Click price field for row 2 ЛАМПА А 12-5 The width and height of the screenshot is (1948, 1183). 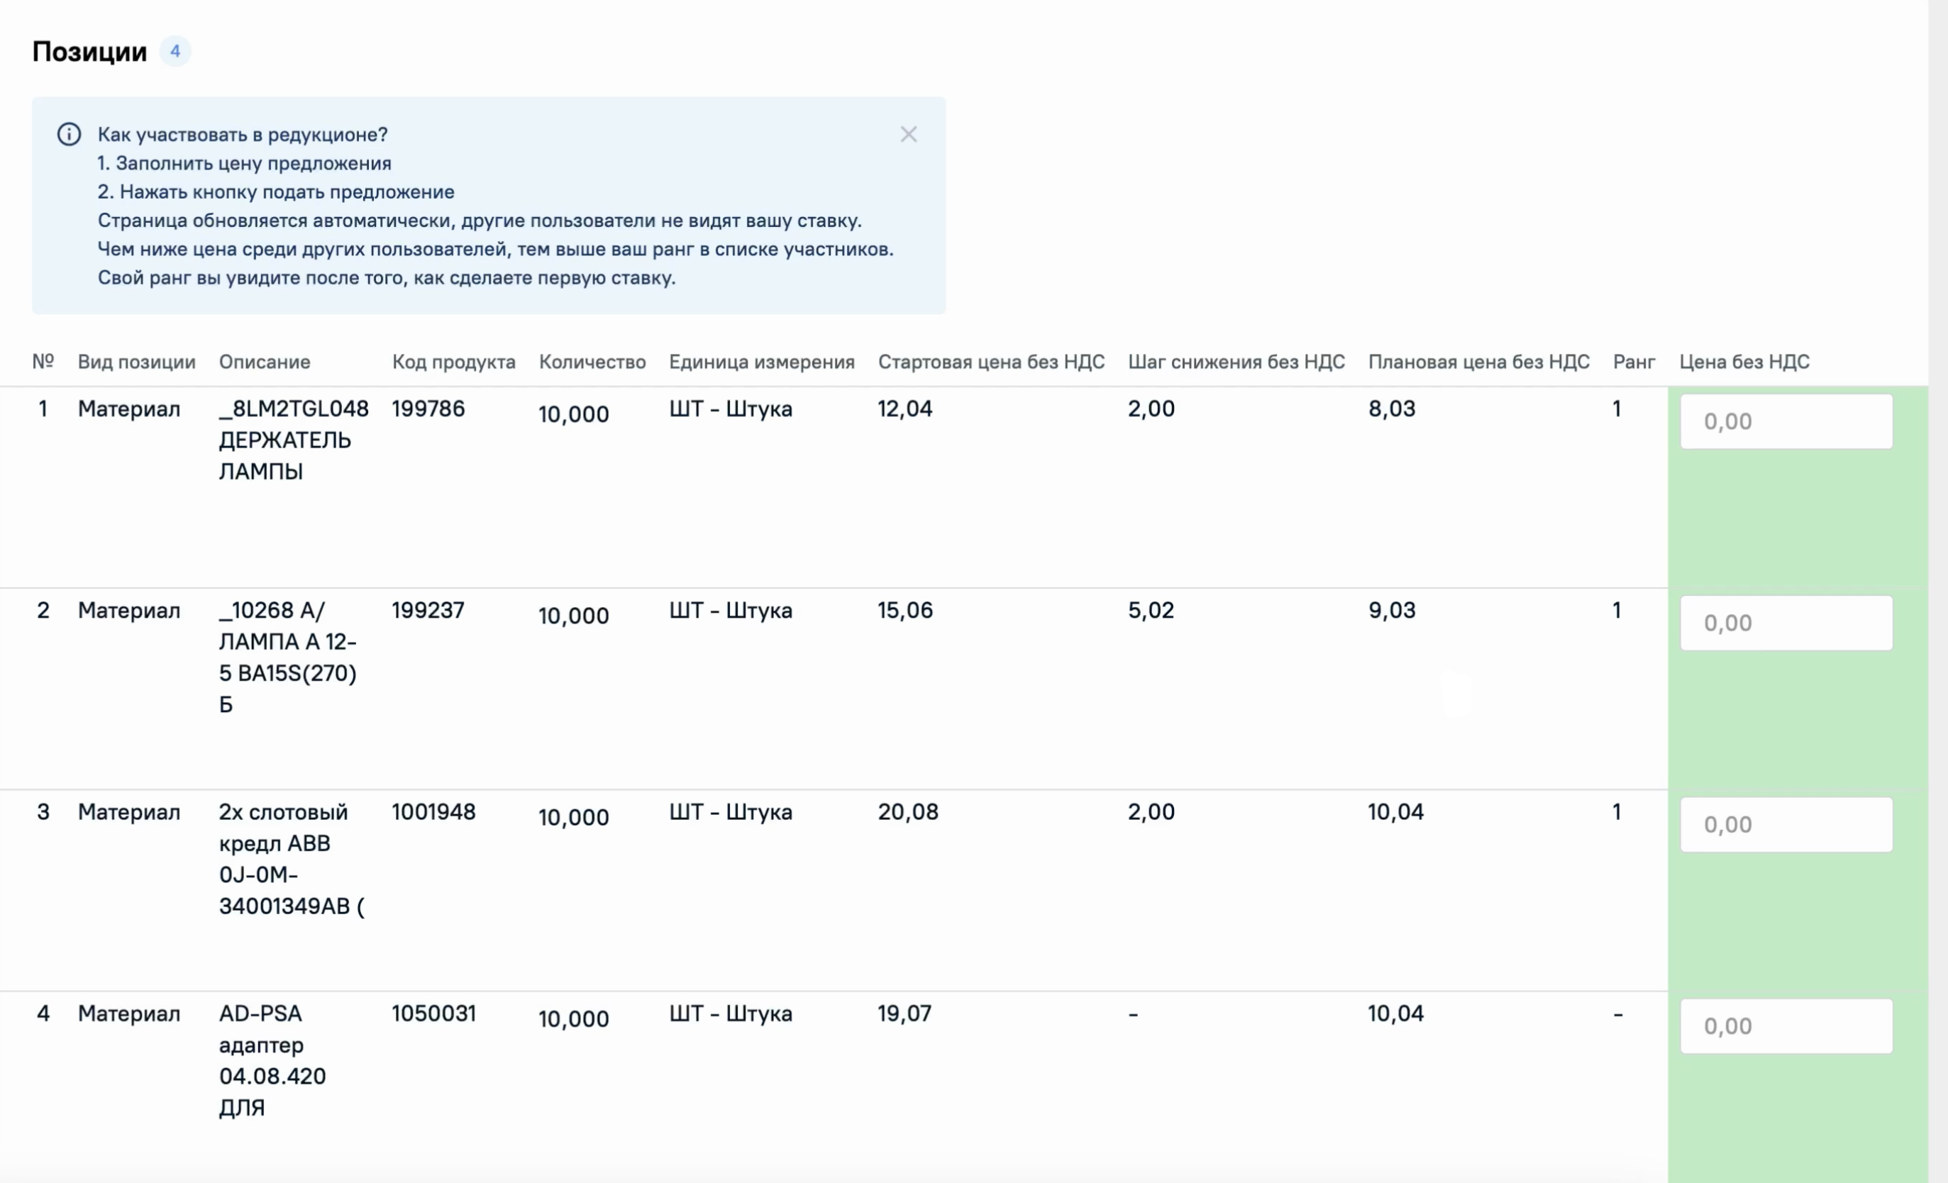click(1786, 623)
